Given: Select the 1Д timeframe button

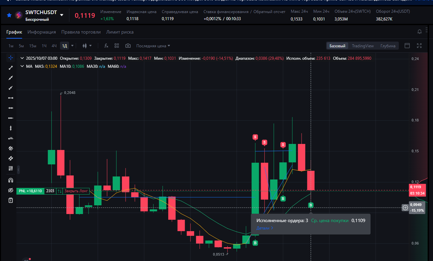Looking at the screenshot, I should pyautogui.click(x=65, y=46).
